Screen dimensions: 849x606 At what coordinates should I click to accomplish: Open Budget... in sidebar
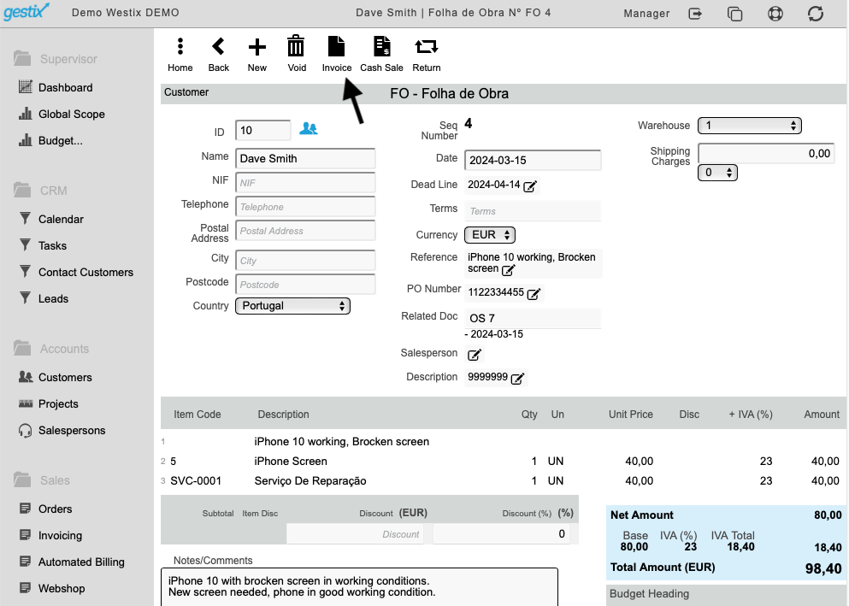click(51, 140)
